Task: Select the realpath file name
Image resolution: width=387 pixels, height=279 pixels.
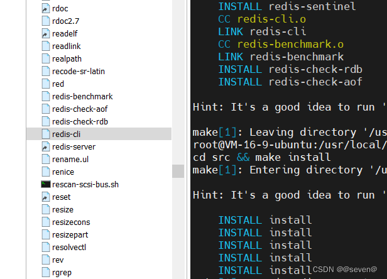Action: (67, 58)
